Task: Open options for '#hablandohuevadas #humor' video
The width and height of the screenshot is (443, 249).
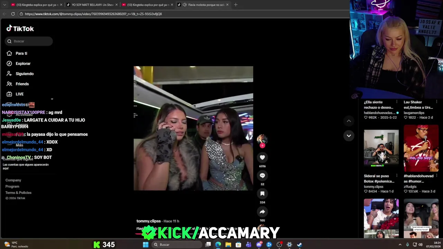Action: 436,176
